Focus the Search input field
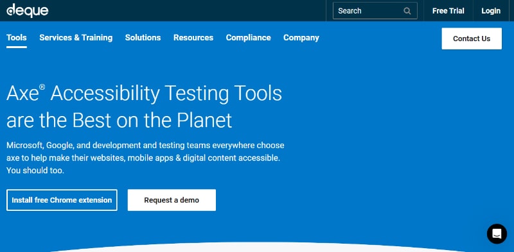 point(375,11)
